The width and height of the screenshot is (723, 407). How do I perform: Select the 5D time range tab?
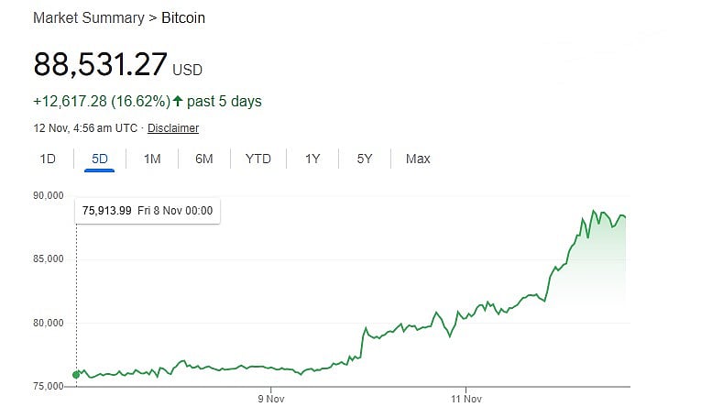pyautogui.click(x=100, y=159)
